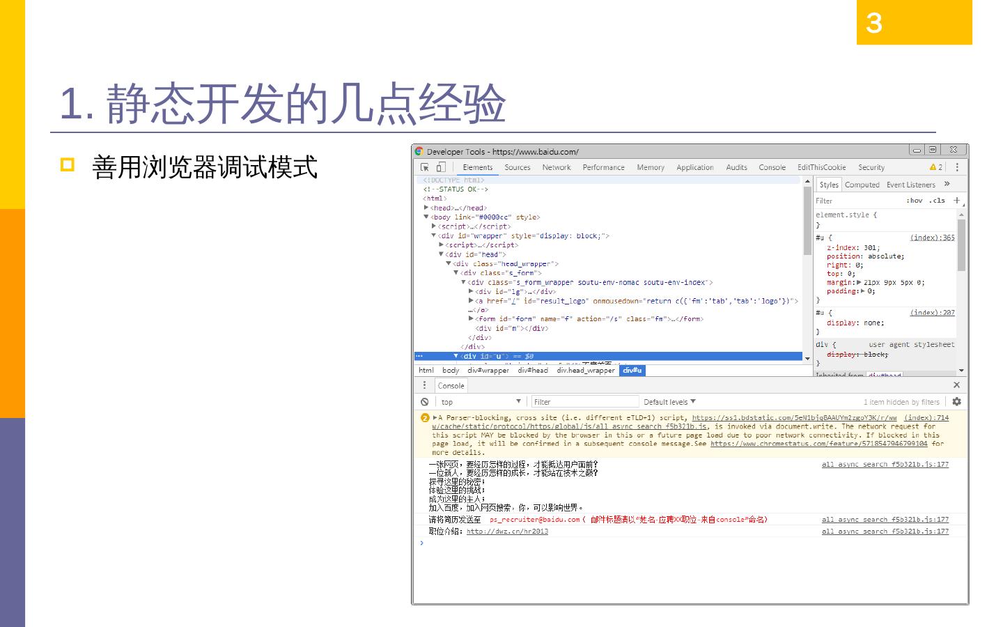Click the Chrome logo in DevTools title bar

click(x=419, y=151)
